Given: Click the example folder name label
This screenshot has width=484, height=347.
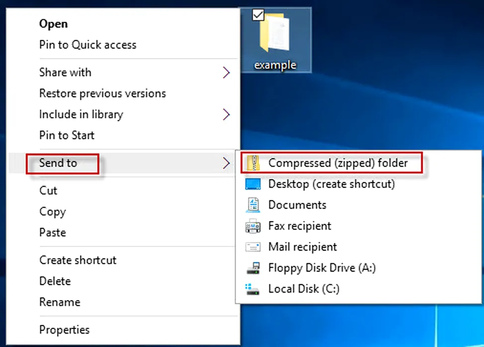Looking at the screenshot, I should (x=275, y=65).
